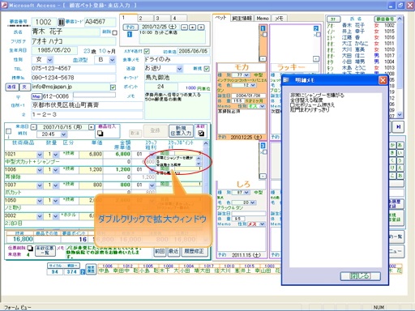Open the time dropdown showing 20:45

63,134
